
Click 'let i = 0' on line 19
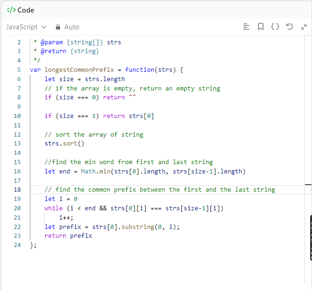coord(61,199)
